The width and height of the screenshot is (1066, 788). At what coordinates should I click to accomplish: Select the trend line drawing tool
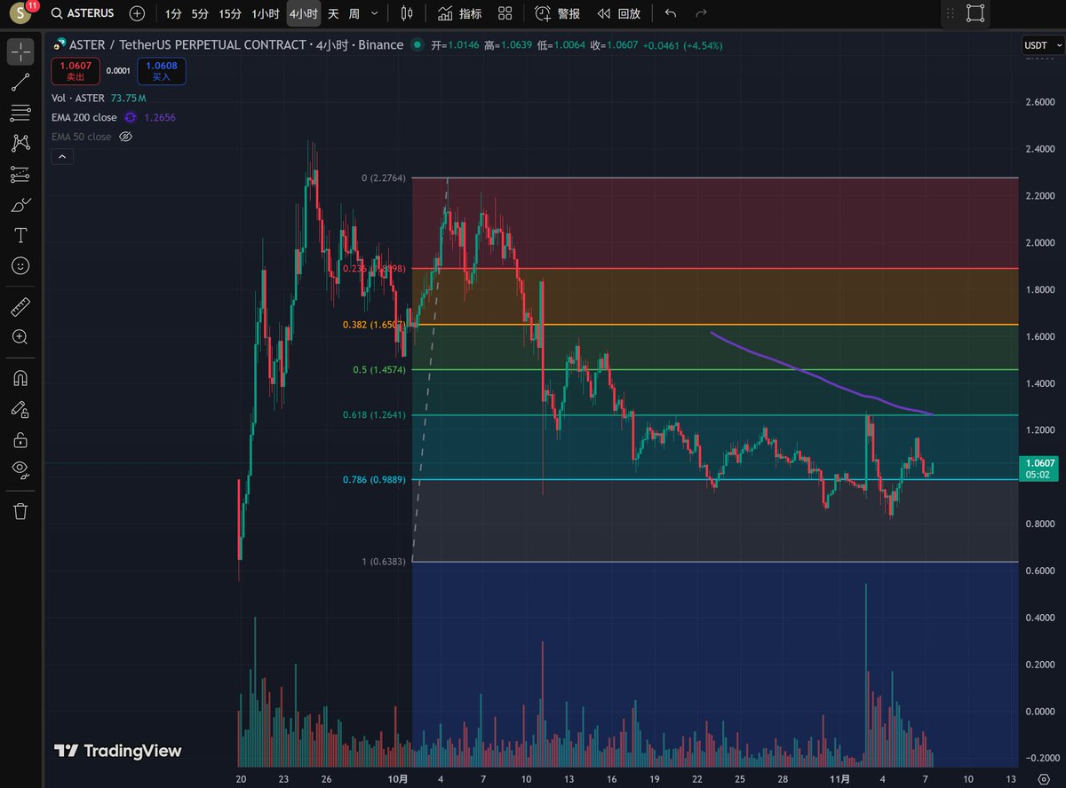(20, 83)
